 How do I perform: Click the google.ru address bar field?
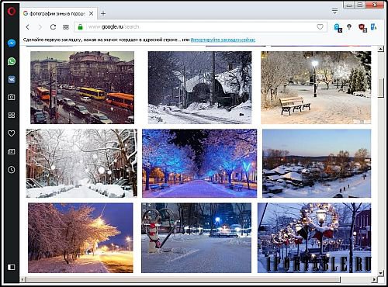(200, 27)
